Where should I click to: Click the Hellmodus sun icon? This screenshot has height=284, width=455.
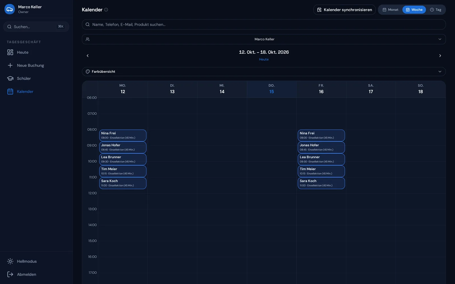tap(10, 261)
